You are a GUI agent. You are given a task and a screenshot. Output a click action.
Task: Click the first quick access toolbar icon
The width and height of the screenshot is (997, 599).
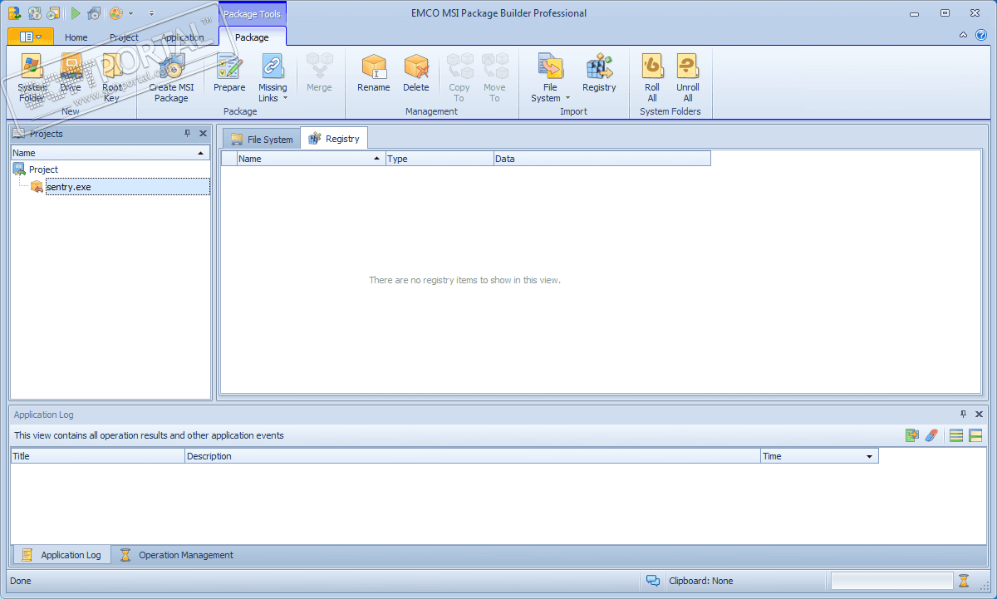click(14, 13)
